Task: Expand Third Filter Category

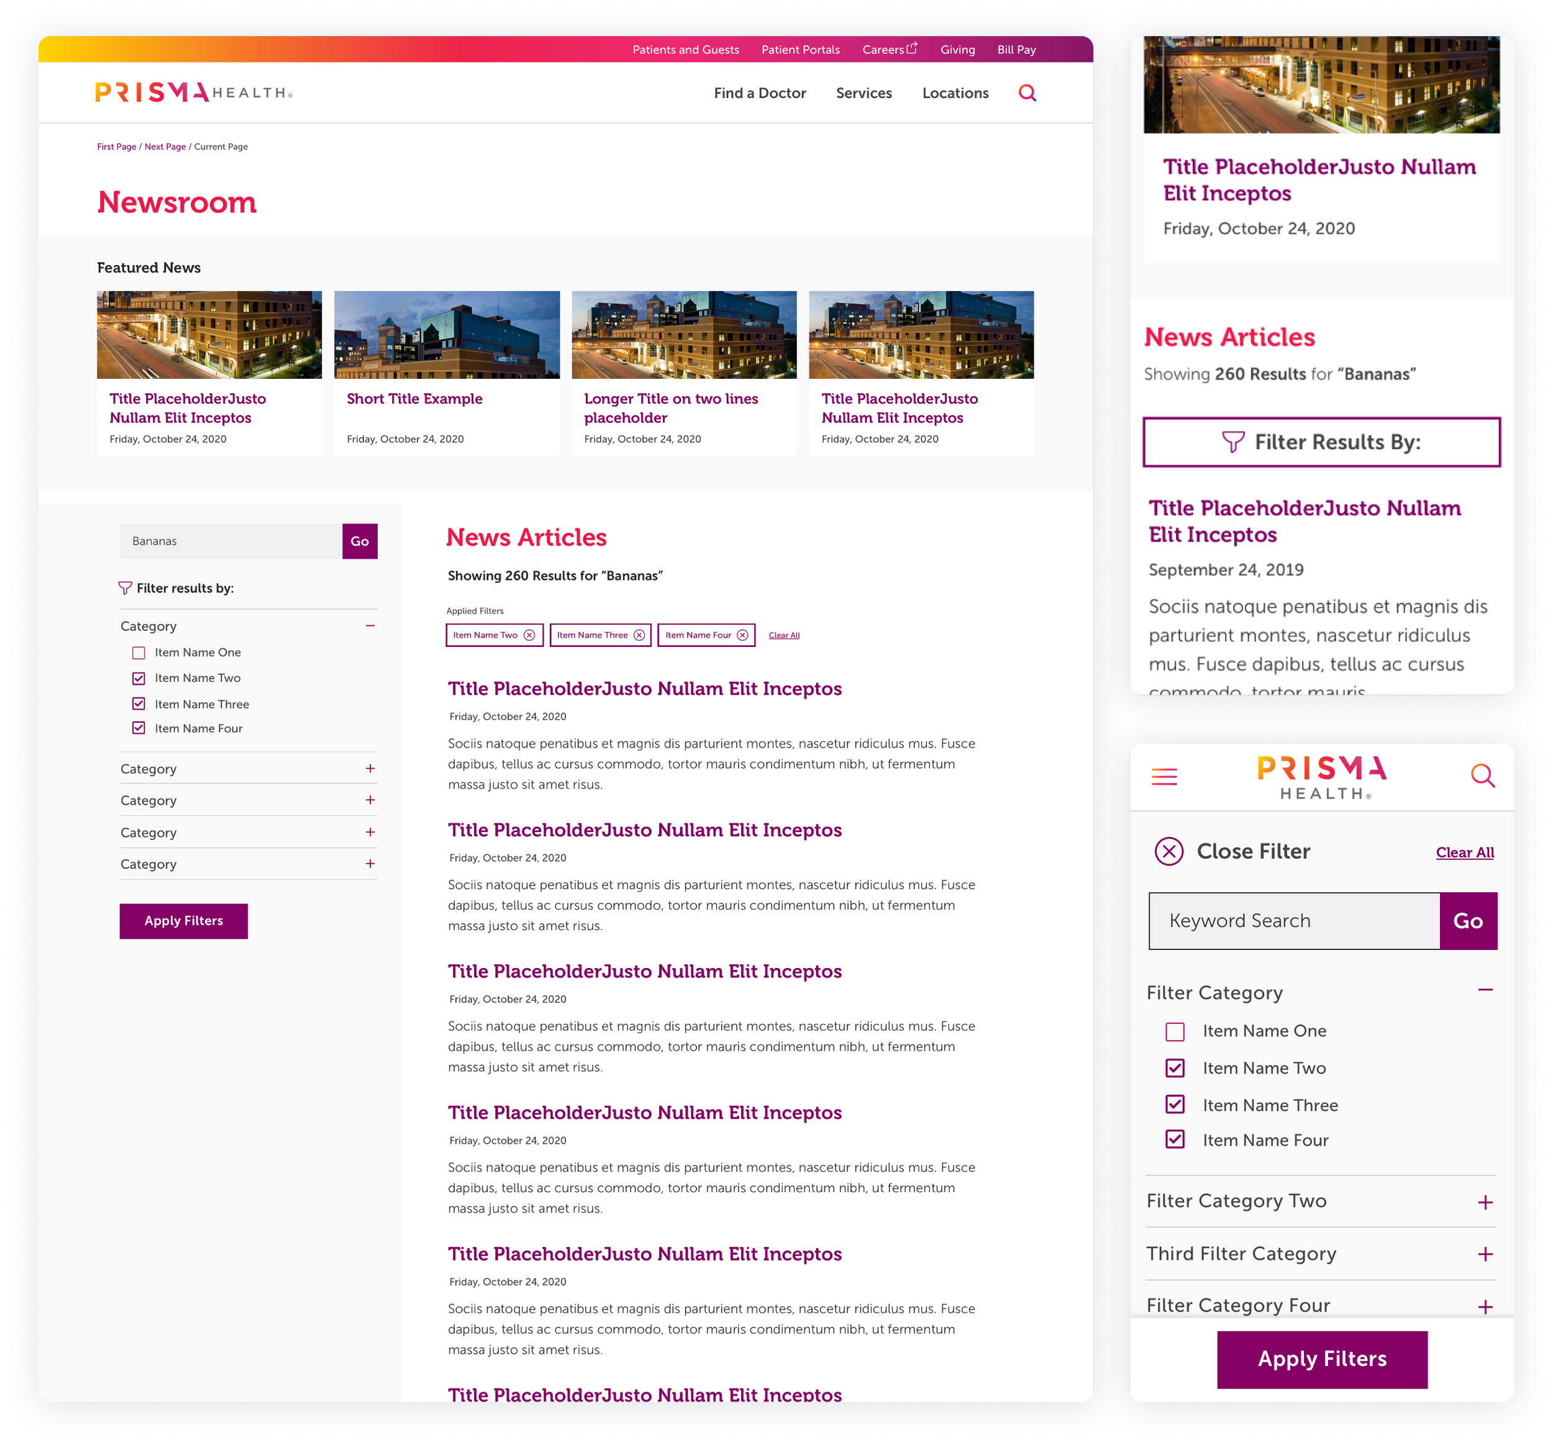Action: point(1485,1254)
